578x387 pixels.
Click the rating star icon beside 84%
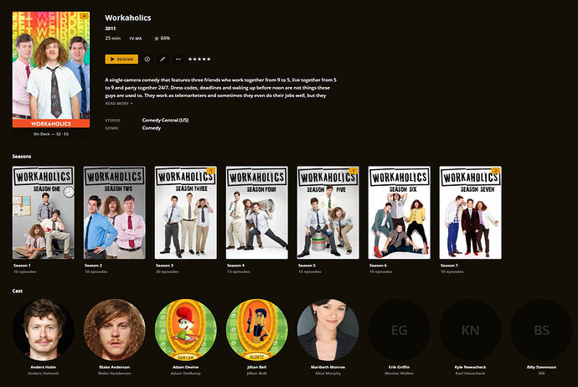(x=157, y=39)
